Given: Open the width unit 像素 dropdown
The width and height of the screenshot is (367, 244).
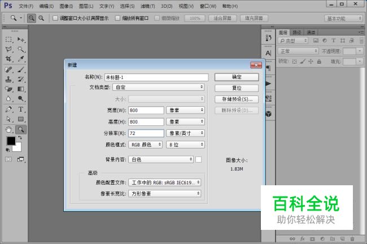Looking at the screenshot, I should click(x=185, y=110).
